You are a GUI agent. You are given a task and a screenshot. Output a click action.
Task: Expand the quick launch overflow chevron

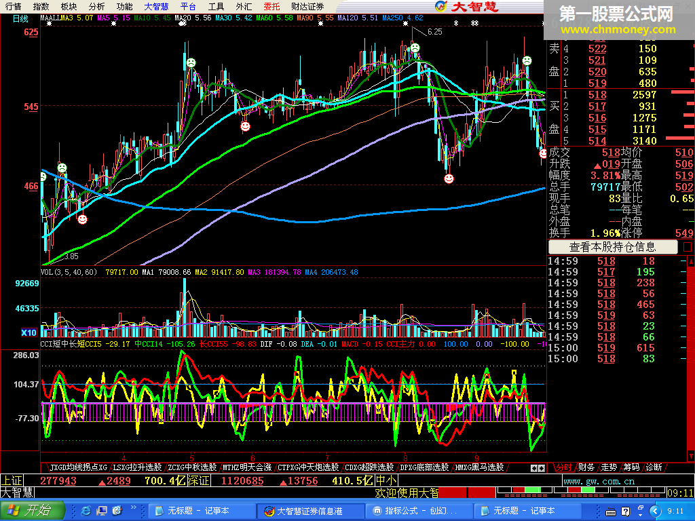point(134,507)
